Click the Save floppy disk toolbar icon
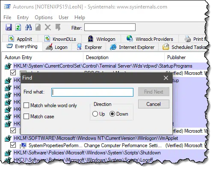Screen dimensions: 216x171 [x=9, y=27]
